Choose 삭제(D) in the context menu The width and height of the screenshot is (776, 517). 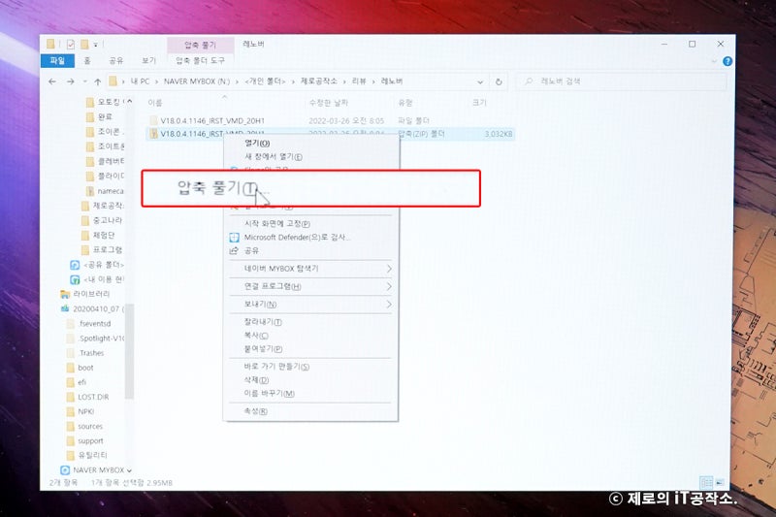point(256,380)
